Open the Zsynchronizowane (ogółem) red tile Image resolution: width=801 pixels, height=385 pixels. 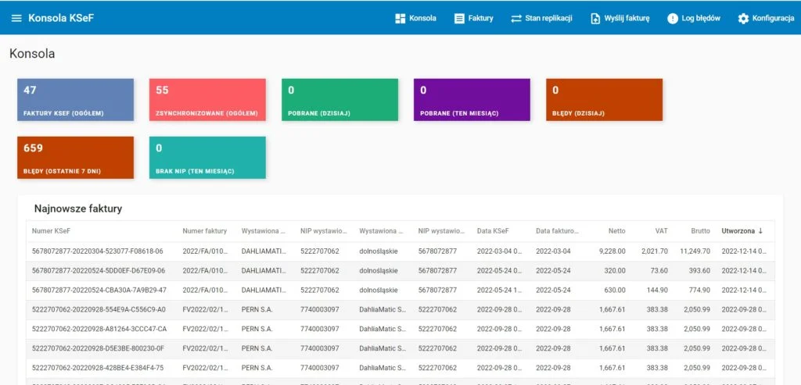coord(207,100)
